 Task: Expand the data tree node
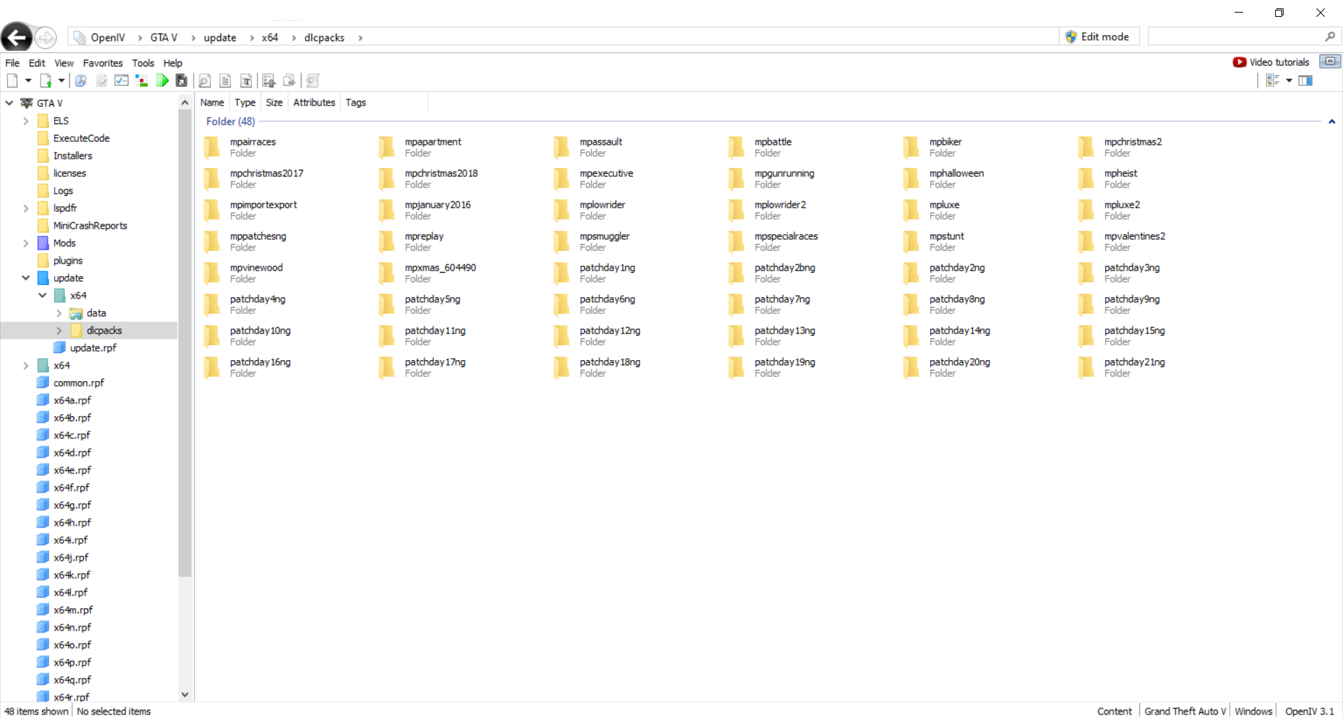point(59,313)
